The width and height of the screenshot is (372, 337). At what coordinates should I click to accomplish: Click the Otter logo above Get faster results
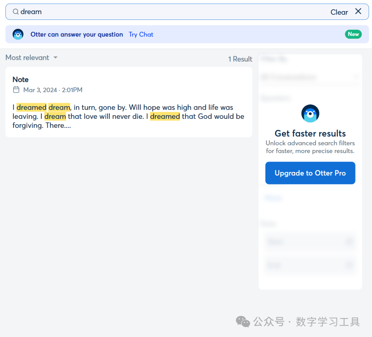point(310,113)
